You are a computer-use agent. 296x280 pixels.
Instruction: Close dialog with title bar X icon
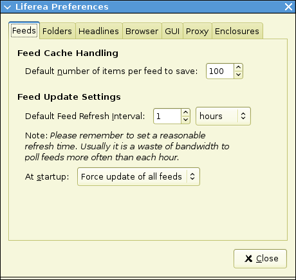(288, 7)
